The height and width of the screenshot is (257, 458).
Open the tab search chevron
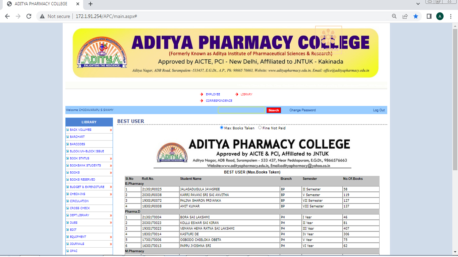pyautogui.click(x=418, y=4)
